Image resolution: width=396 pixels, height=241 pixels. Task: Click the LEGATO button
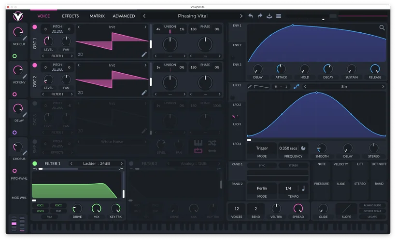[x=372, y=216]
